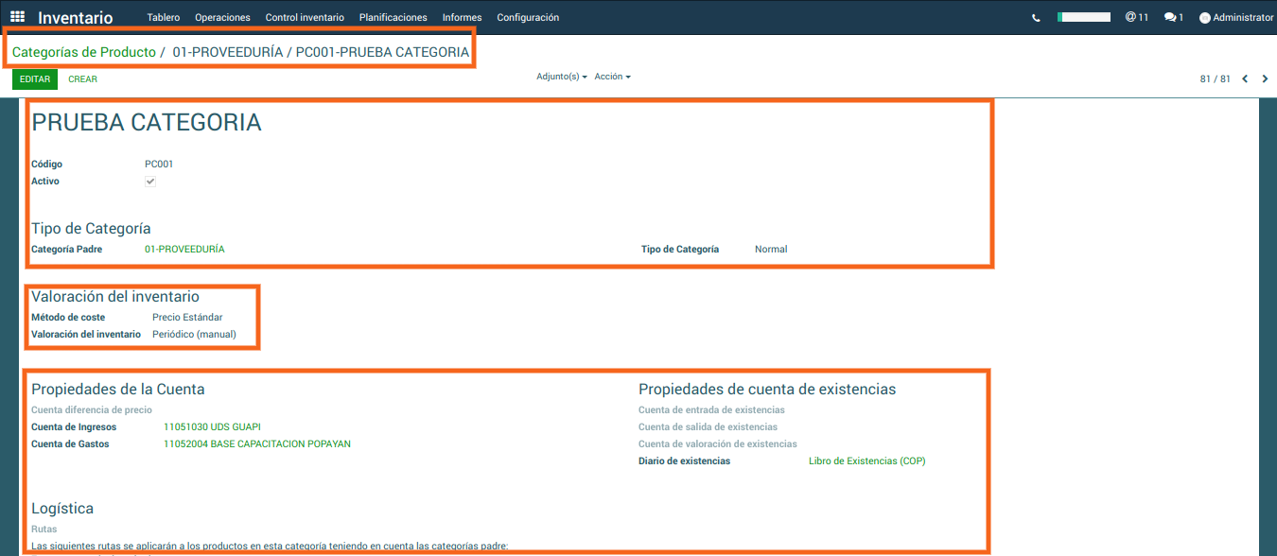
Task: Click the 81 / 81 record pager counter
Action: (x=1215, y=79)
